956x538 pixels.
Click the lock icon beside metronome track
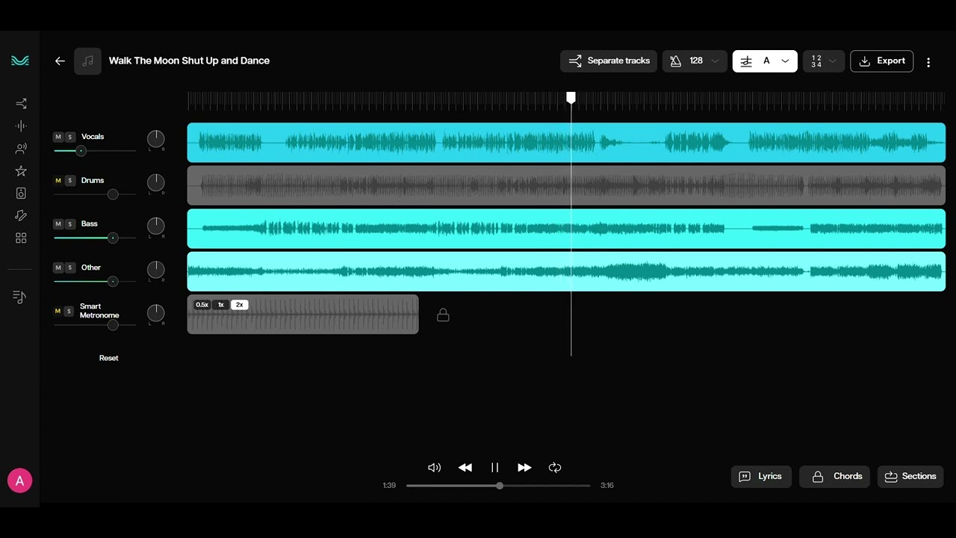coord(443,315)
